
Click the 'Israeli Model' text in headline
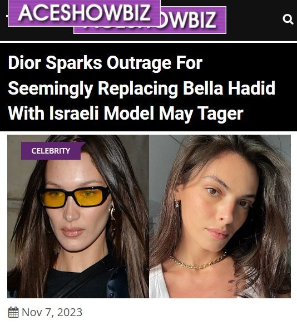[x=102, y=114]
